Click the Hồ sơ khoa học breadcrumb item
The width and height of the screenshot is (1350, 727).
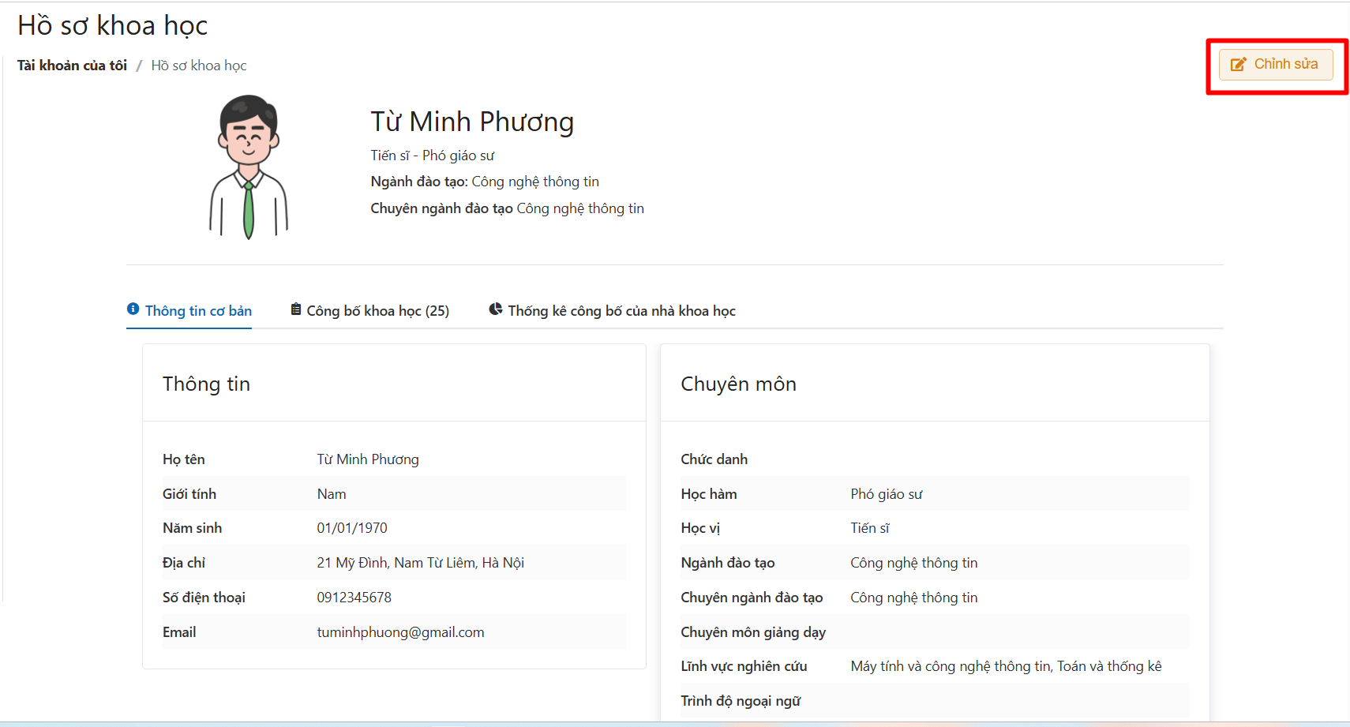199,66
